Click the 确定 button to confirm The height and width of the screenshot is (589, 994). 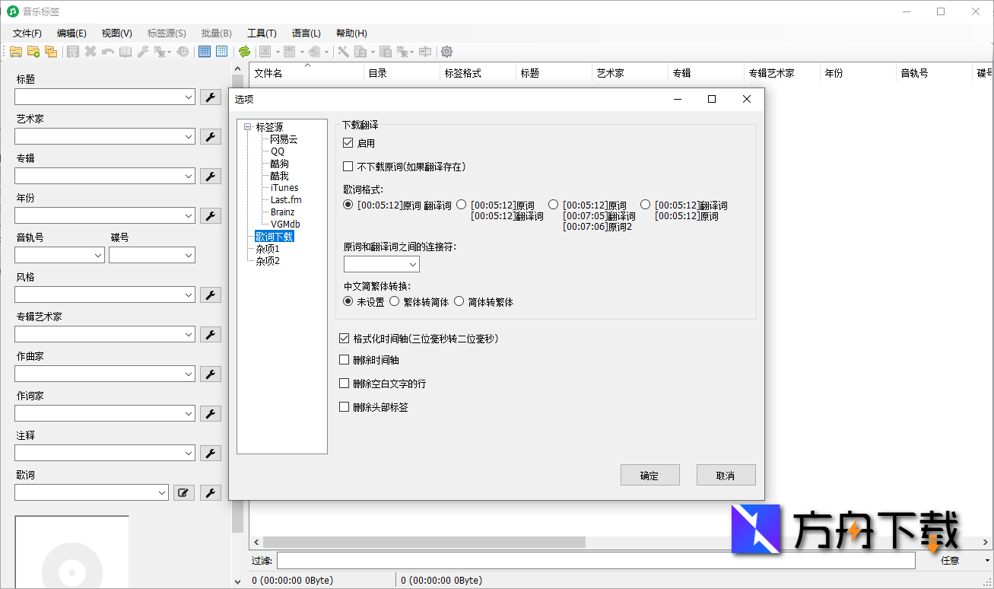pyautogui.click(x=649, y=474)
